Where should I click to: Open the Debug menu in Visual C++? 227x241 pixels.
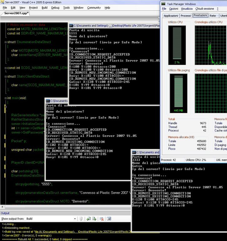click(55, 8)
